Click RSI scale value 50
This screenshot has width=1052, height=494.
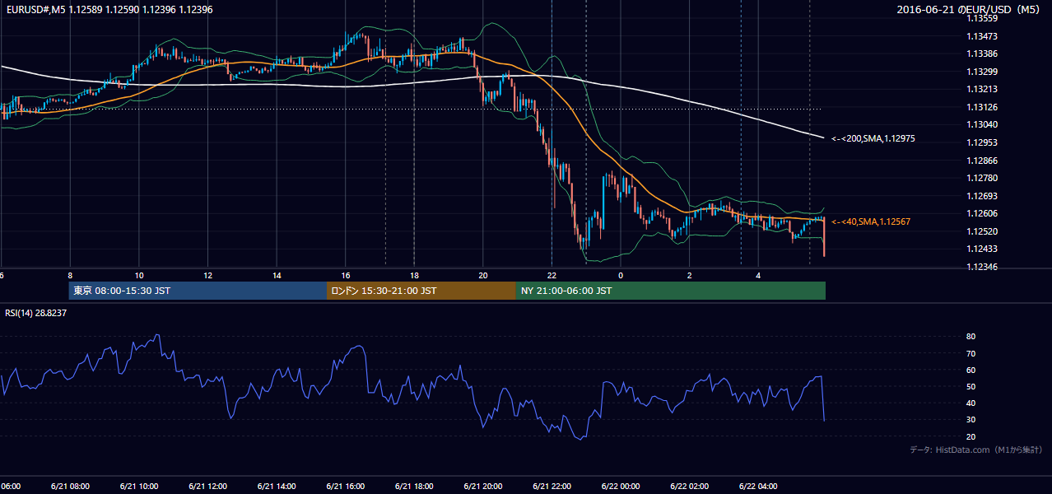[971, 386]
